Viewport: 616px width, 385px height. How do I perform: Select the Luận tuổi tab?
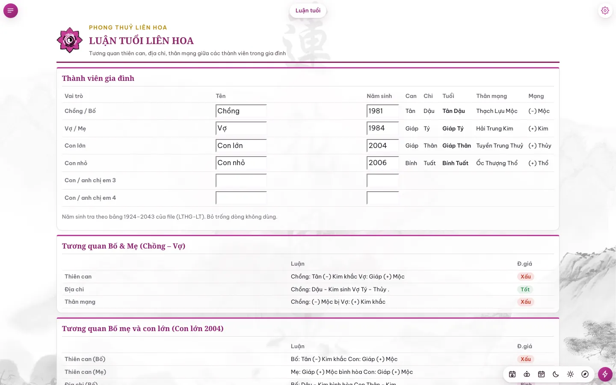(x=308, y=11)
